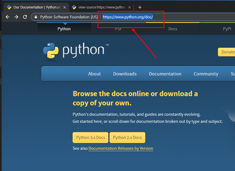This screenshot has height=171, width=235.
Task: Click the 'Browse the docs online' heading
Action: click(135, 98)
